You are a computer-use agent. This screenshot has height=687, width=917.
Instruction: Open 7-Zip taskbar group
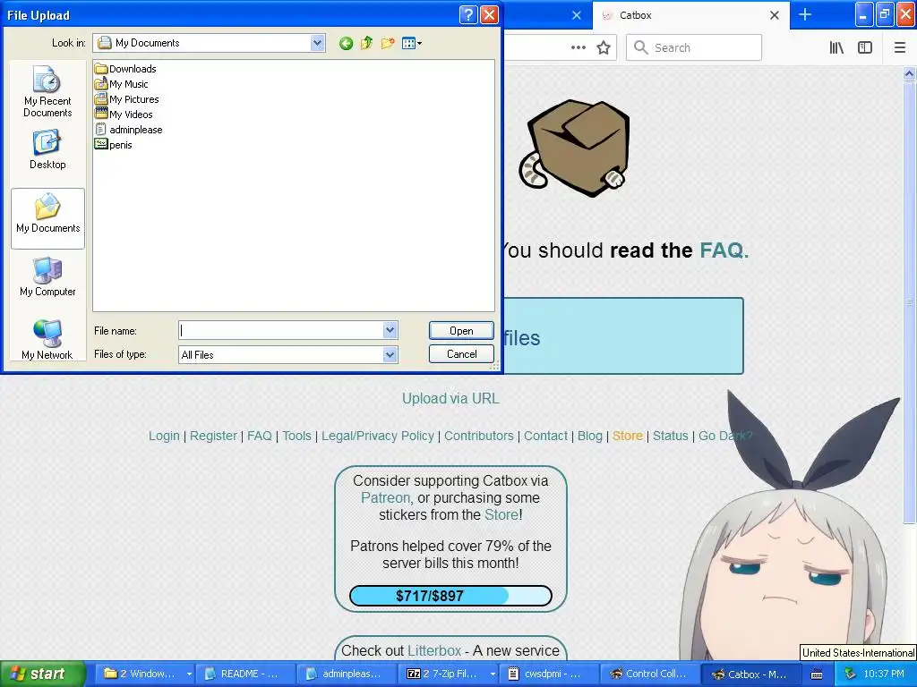coord(450,674)
